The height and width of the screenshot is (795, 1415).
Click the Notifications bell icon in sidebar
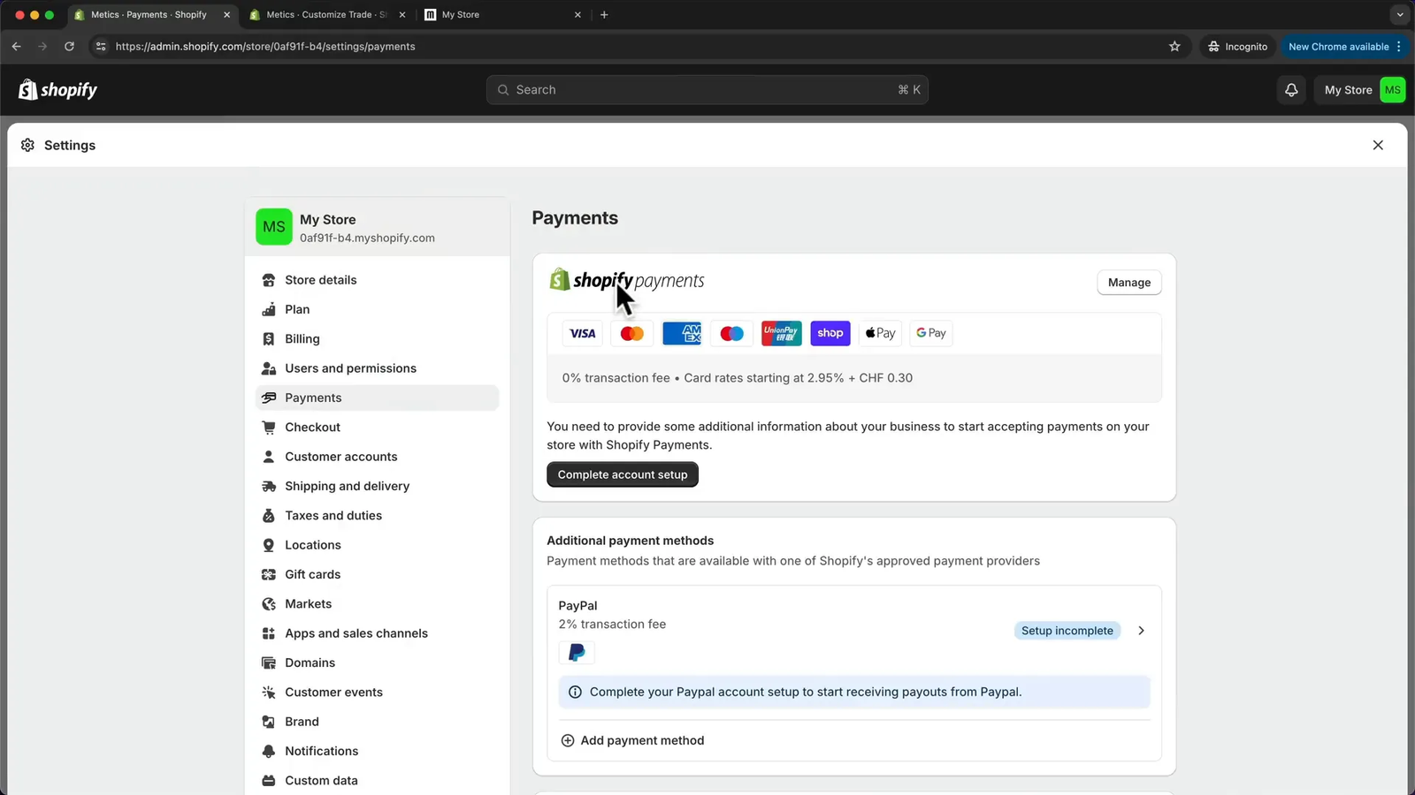[269, 751]
